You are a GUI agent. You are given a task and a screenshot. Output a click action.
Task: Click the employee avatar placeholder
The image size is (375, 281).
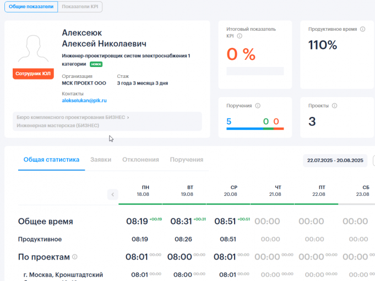coord(33,49)
